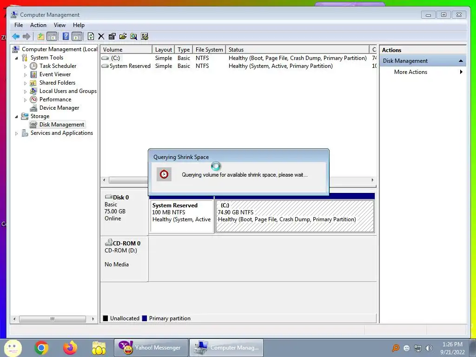
Task: Click the Delete X toolbar icon
Action: (x=101, y=37)
